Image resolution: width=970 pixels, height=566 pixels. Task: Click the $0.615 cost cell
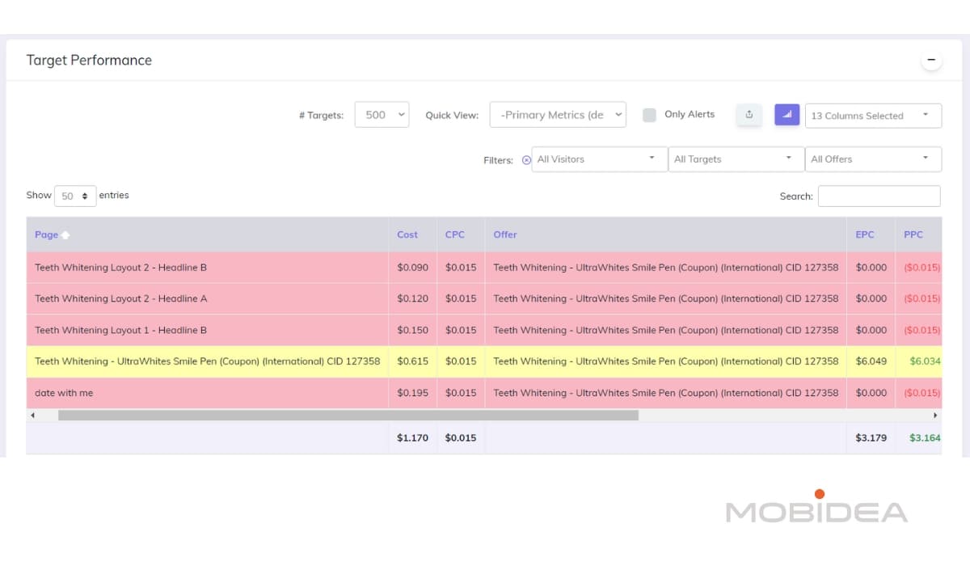(413, 361)
